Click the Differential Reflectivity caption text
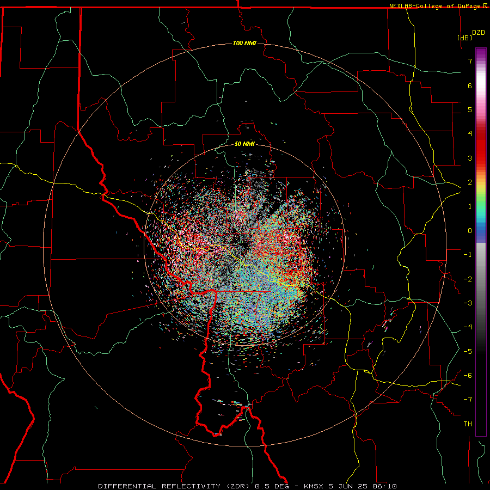This screenshot has height=490, width=490. click(247, 486)
